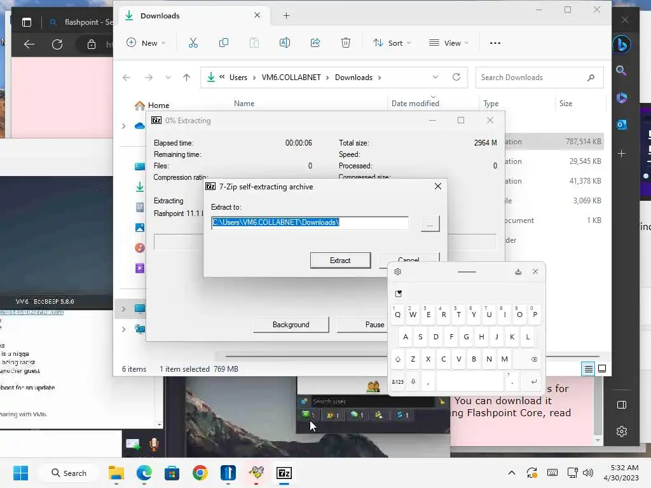The image size is (651, 488).
Task: Close the 7-Zip self-extracting archive dialog
Action: tap(437, 186)
